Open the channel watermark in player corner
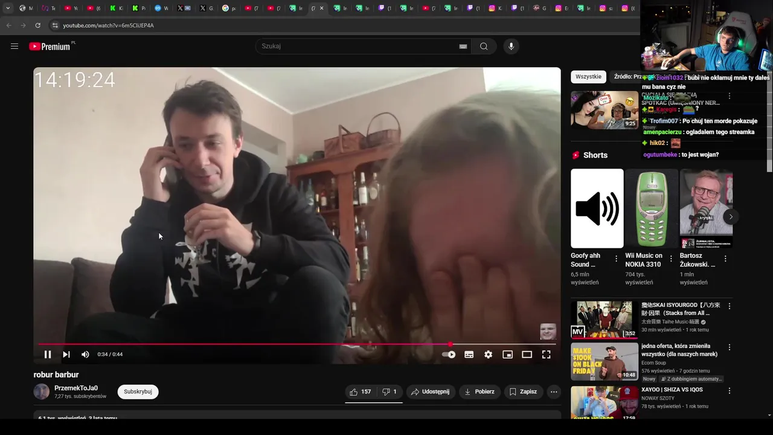Screen dimensions: 773x435 [548, 331]
